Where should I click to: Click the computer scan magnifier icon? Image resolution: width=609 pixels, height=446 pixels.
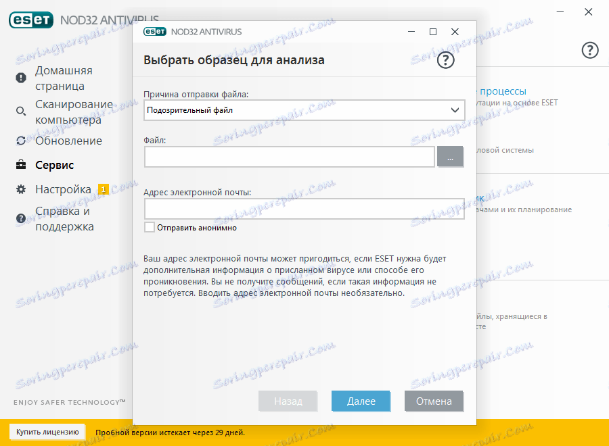coord(21,111)
